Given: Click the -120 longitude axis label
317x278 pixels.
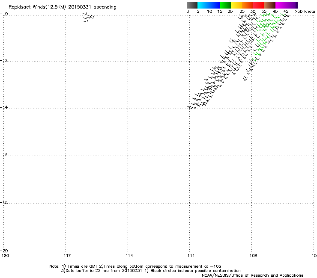Looking at the screenshot, I should [4, 256].
